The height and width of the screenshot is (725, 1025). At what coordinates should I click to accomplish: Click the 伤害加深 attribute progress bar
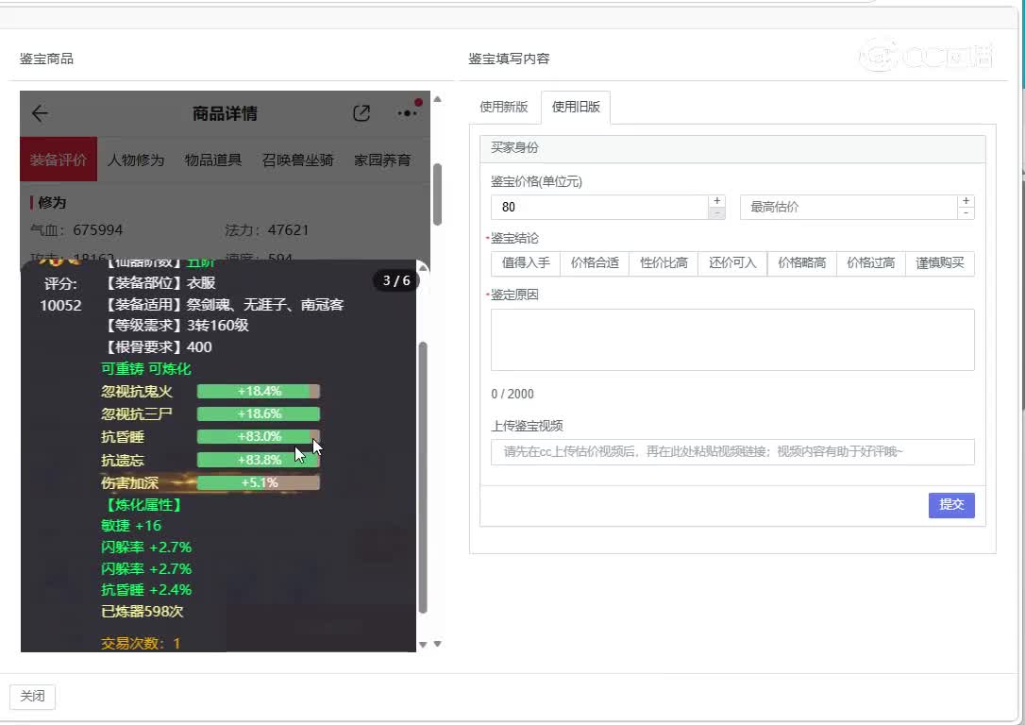(x=259, y=482)
